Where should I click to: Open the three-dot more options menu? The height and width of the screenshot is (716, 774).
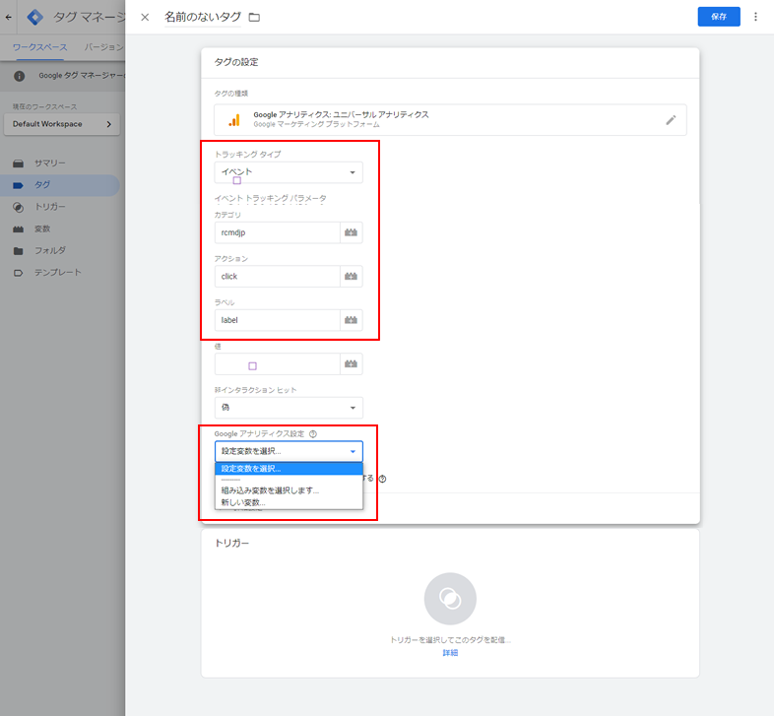[755, 17]
